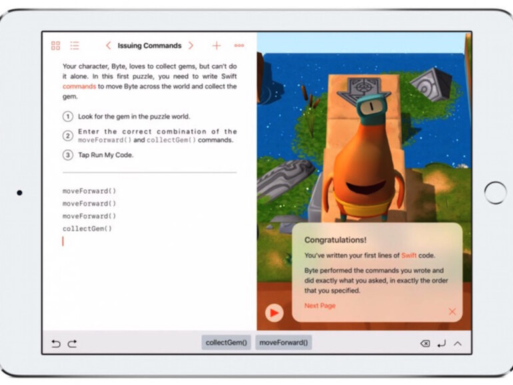
Task: Tap the Swift link in Congratulations message
Action: (x=409, y=256)
